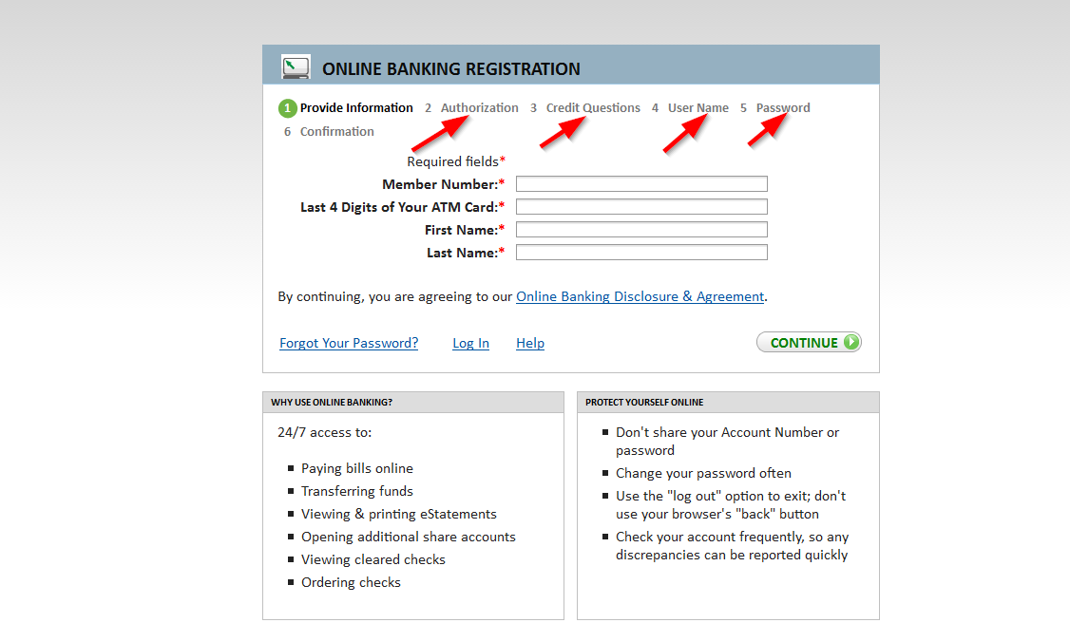Click the Viewing cleared checks item
Screen dimensions: 1070x623
click(x=373, y=559)
